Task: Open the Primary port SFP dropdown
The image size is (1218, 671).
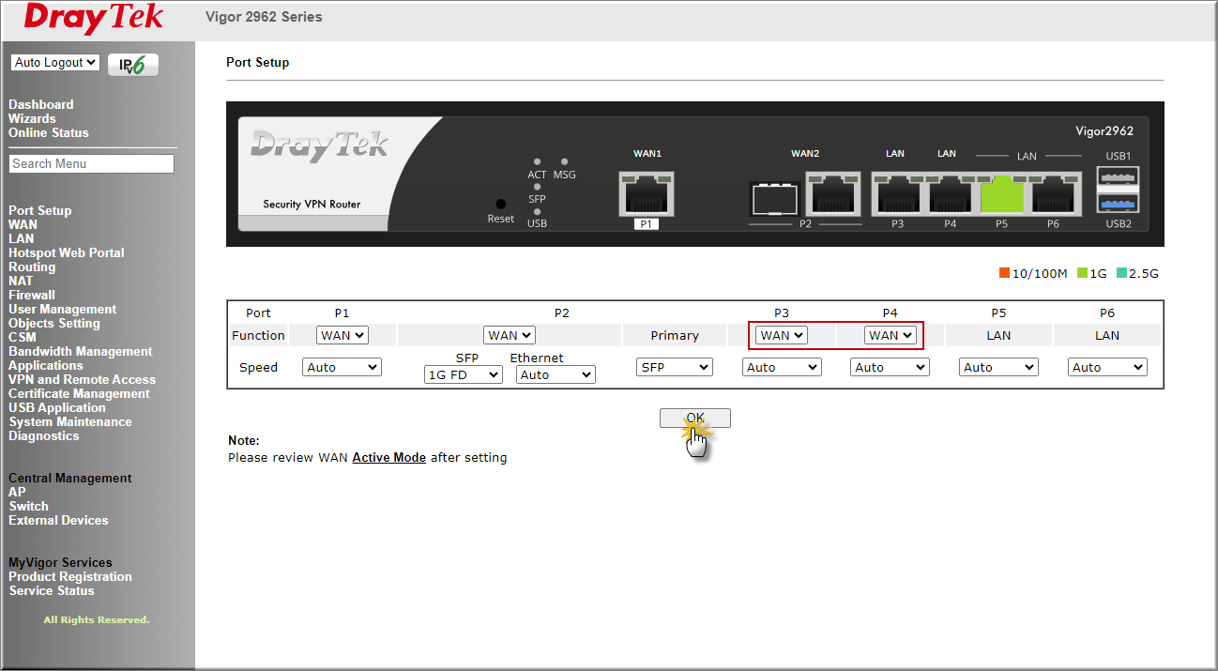Action: (x=674, y=366)
